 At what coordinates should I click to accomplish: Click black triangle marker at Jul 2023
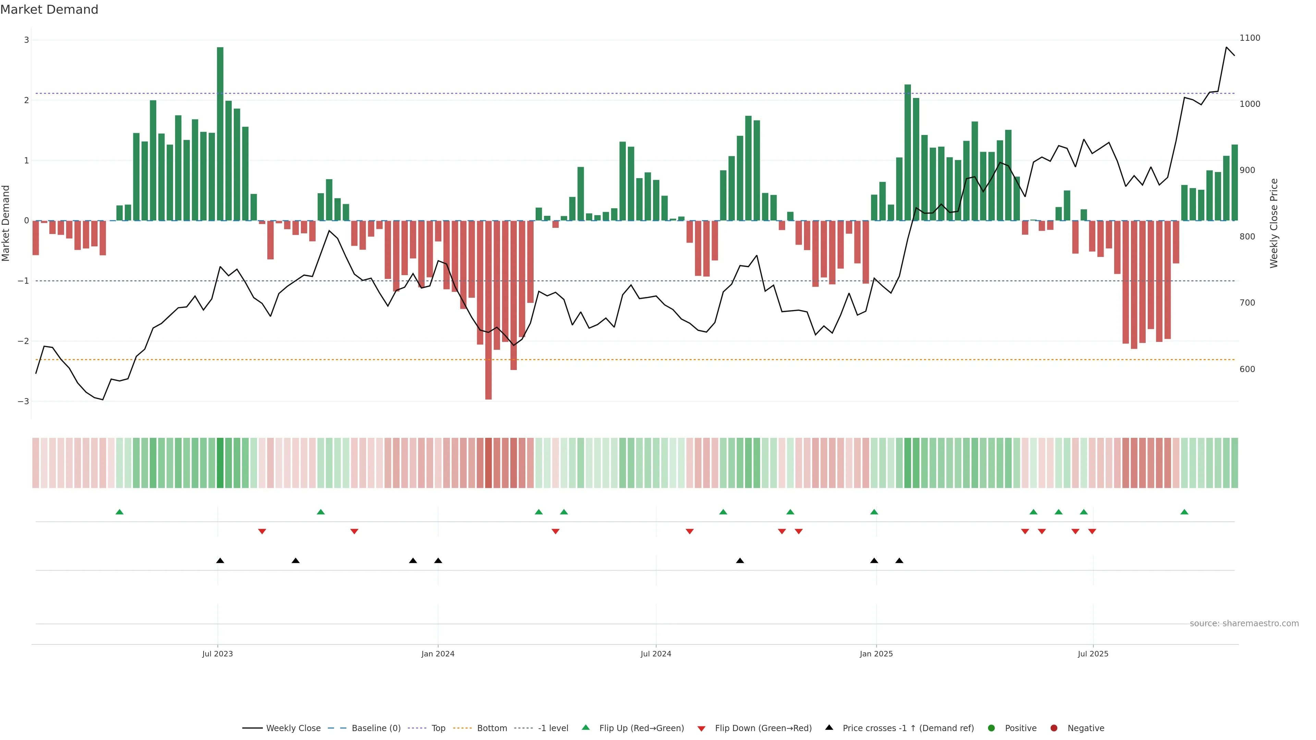point(220,561)
